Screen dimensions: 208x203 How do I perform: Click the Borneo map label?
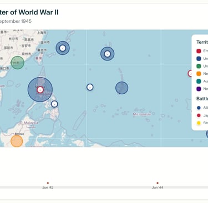tap(19, 134)
